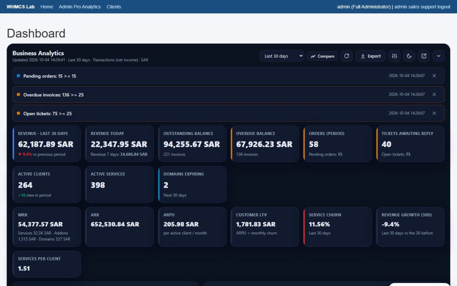Click the sales link in header
457x286 pixels.
point(414,7)
